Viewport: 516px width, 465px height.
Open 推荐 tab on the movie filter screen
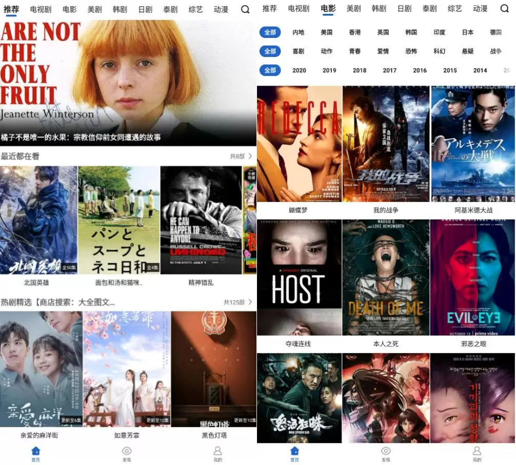click(x=269, y=9)
